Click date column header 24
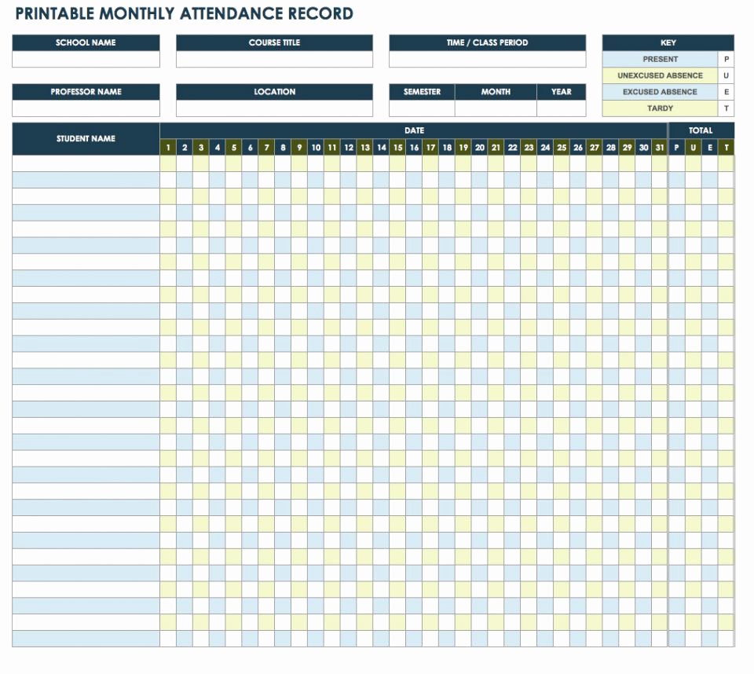Image resolution: width=754 pixels, height=674 pixels. (545, 147)
